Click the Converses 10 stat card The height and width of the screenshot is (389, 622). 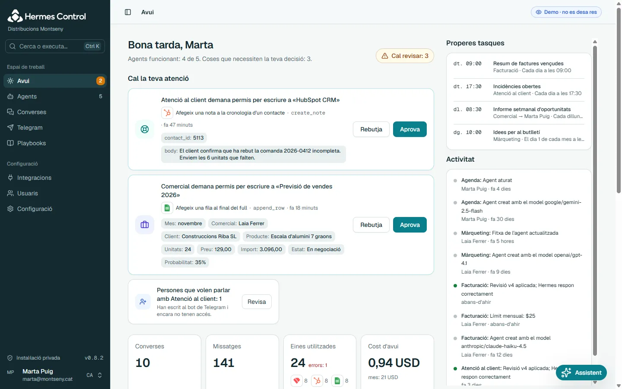pos(165,362)
